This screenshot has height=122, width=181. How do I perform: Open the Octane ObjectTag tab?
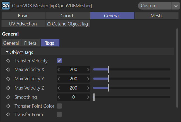coord(68,24)
